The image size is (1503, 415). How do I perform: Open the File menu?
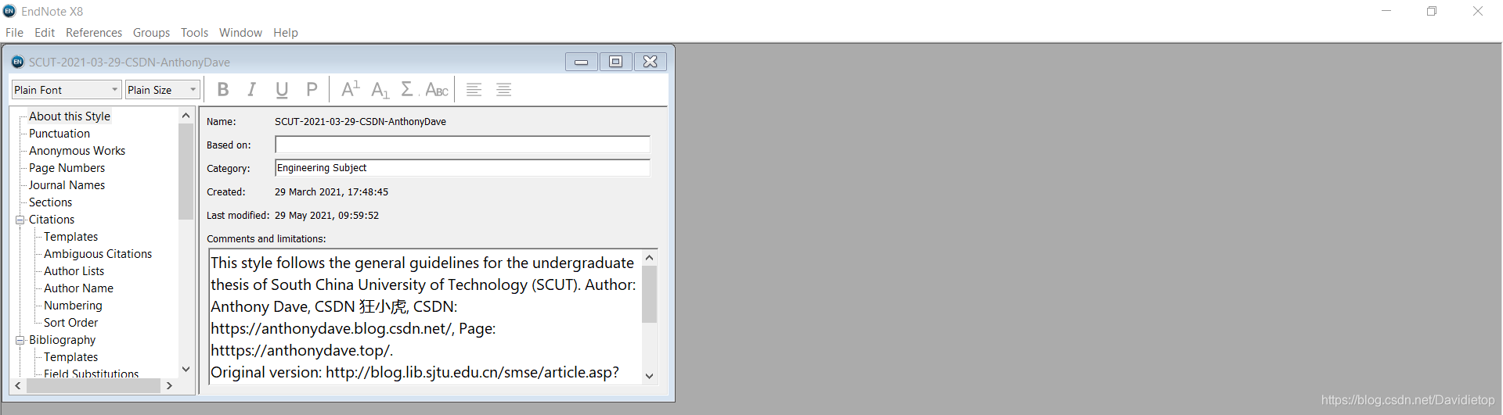[14, 33]
